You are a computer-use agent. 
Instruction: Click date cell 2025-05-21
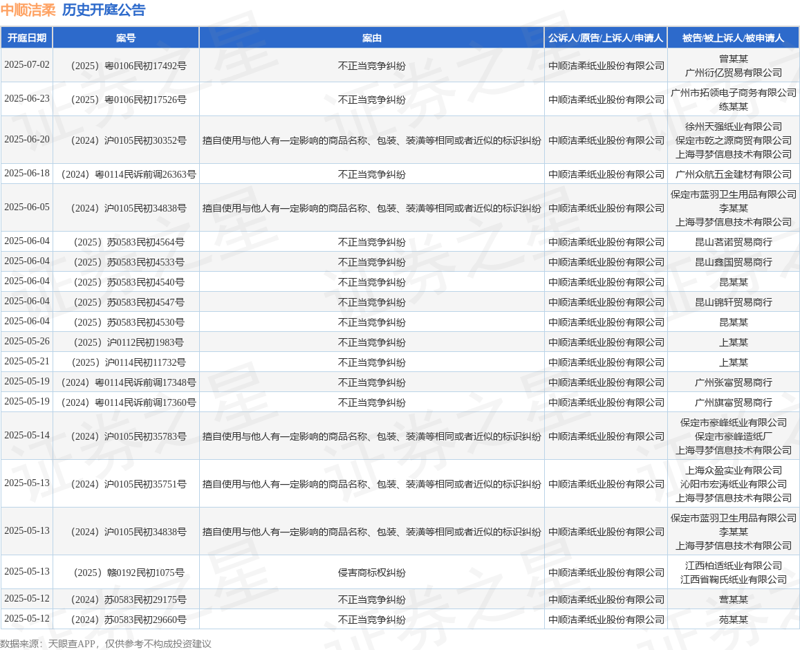[x=27, y=361]
